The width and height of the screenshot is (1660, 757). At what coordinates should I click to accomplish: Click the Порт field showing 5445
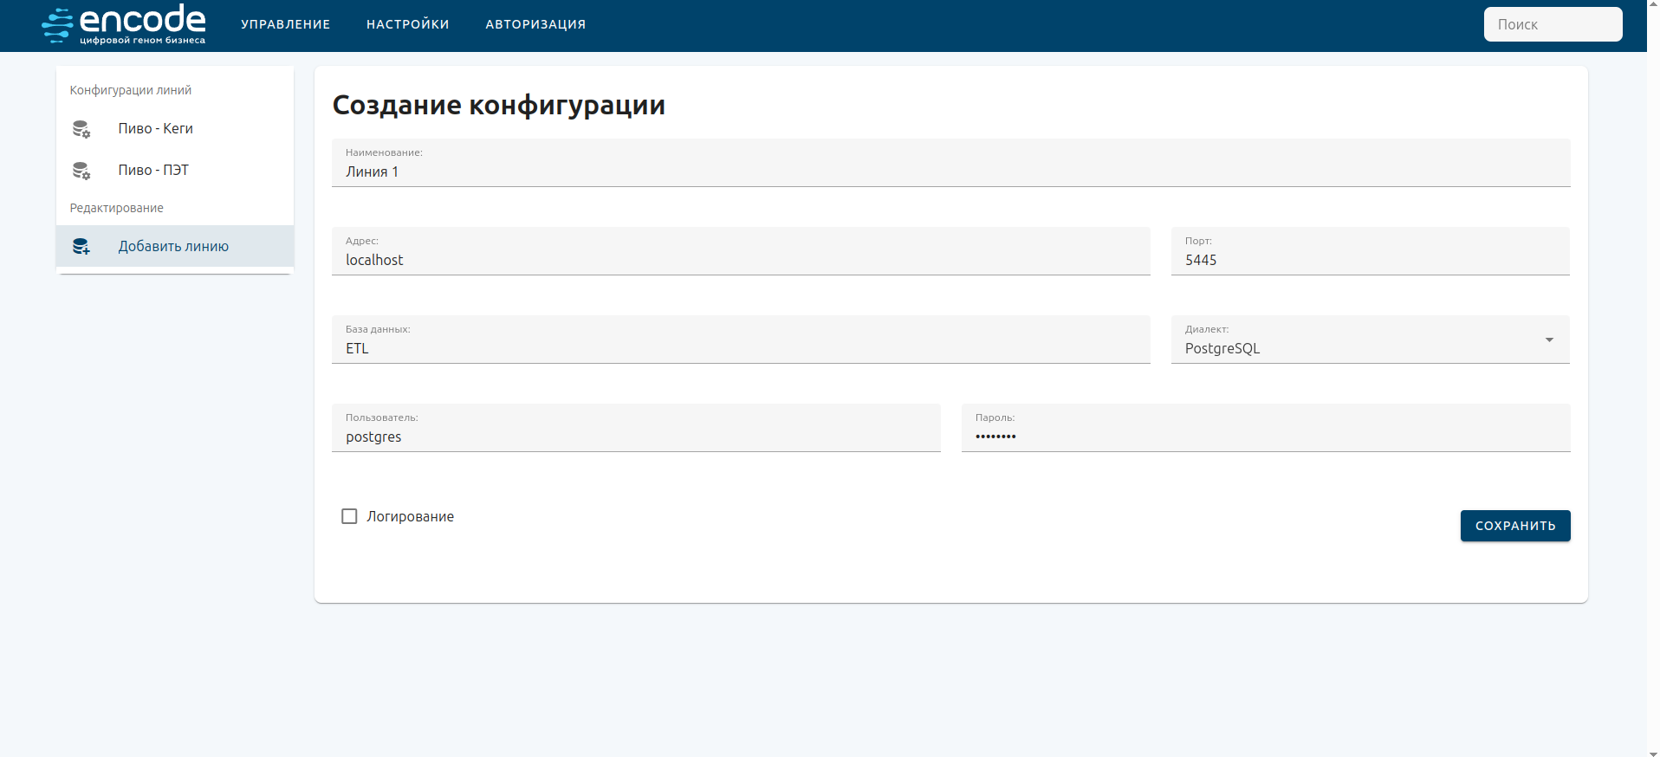(1369, 260)
